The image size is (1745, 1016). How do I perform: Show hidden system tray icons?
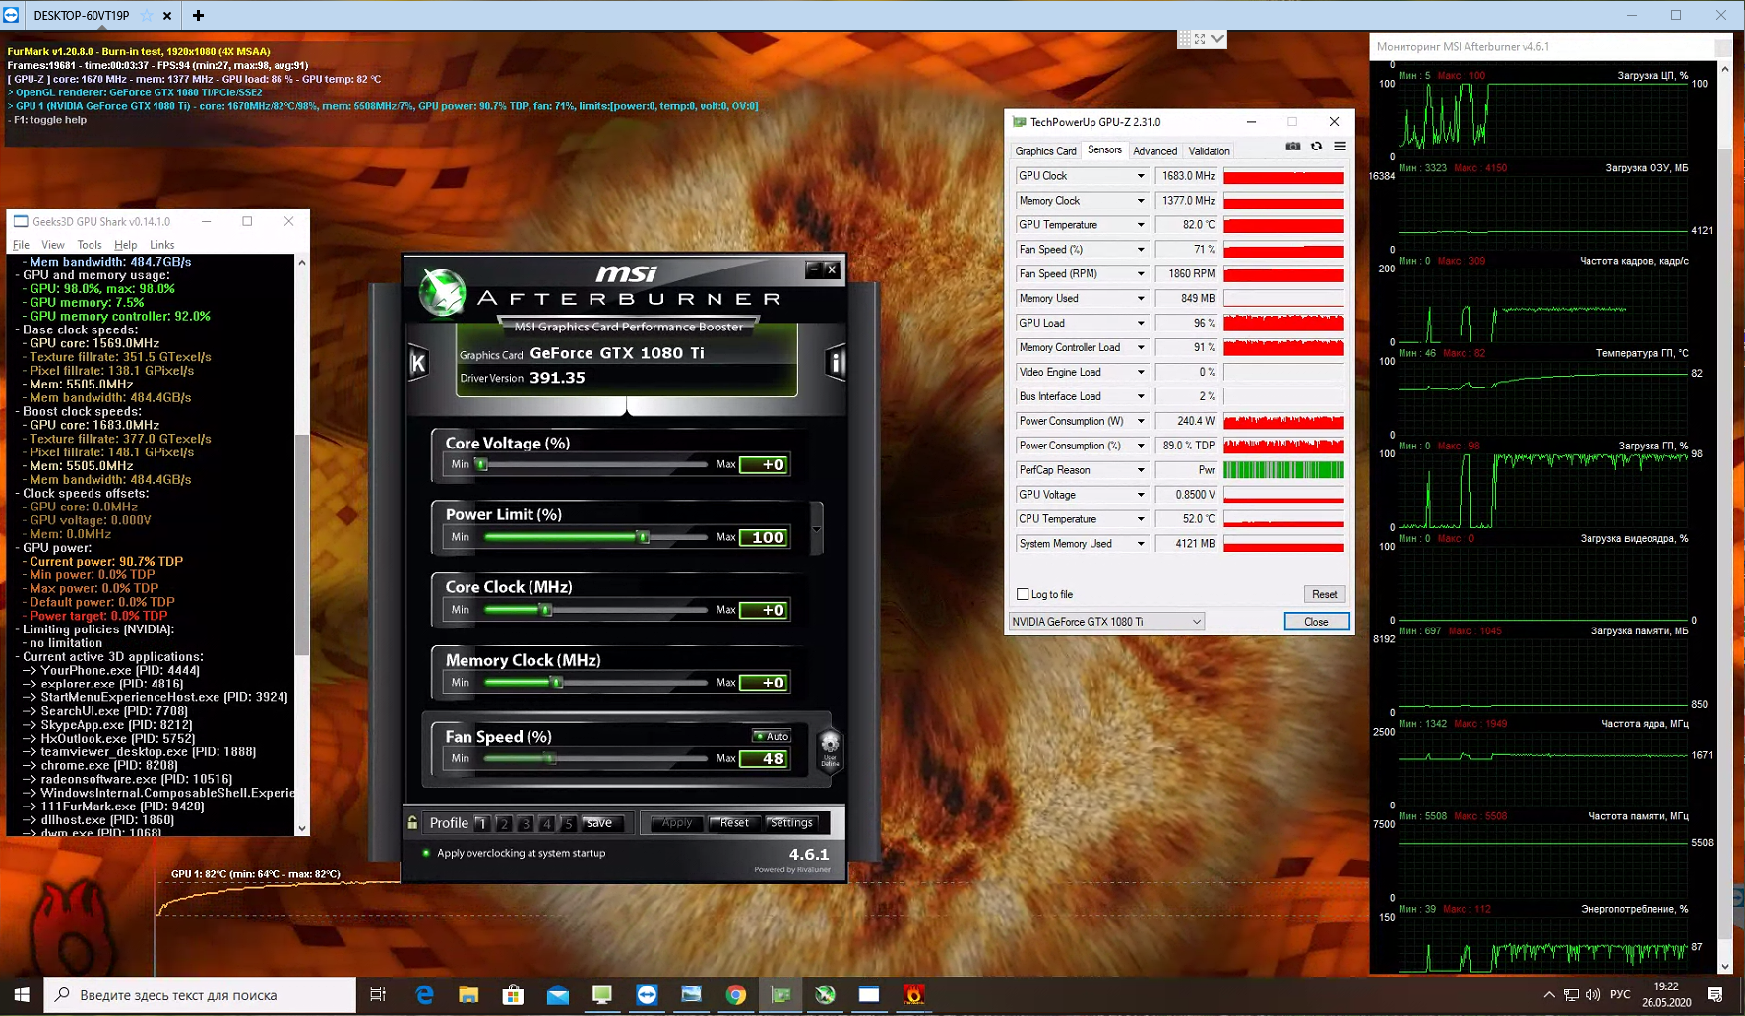click(x=1549, y=995)
